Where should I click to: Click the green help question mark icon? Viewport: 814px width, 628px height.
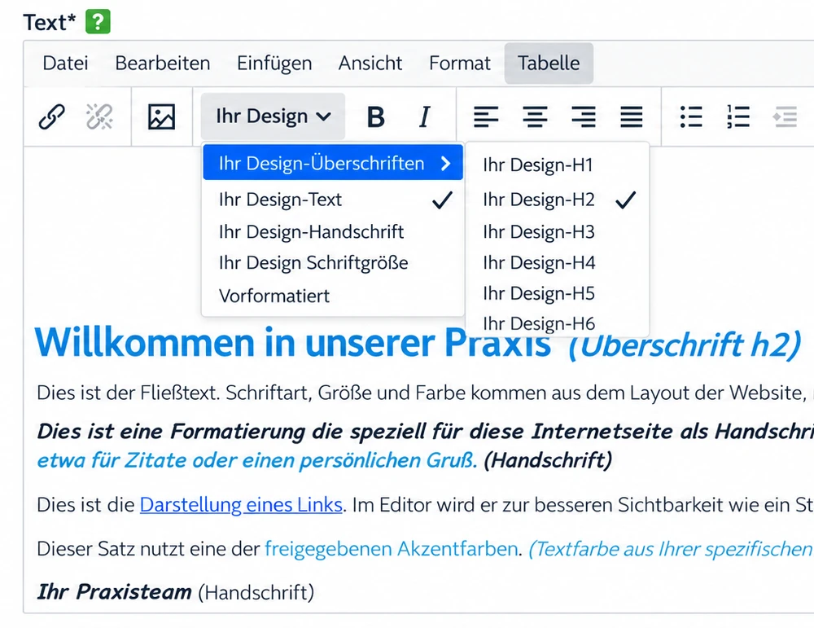(98, 22)
